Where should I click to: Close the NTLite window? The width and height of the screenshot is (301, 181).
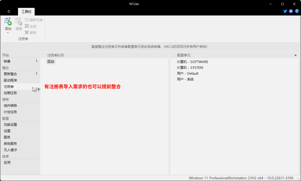(x=294, y=4)
